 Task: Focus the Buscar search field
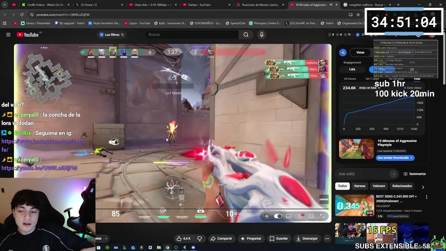[x=192, y=35]
